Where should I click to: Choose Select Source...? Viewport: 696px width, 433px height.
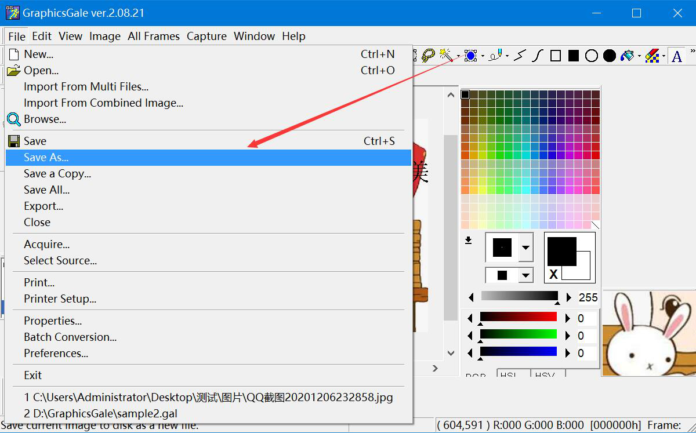[x=209, y=261]
